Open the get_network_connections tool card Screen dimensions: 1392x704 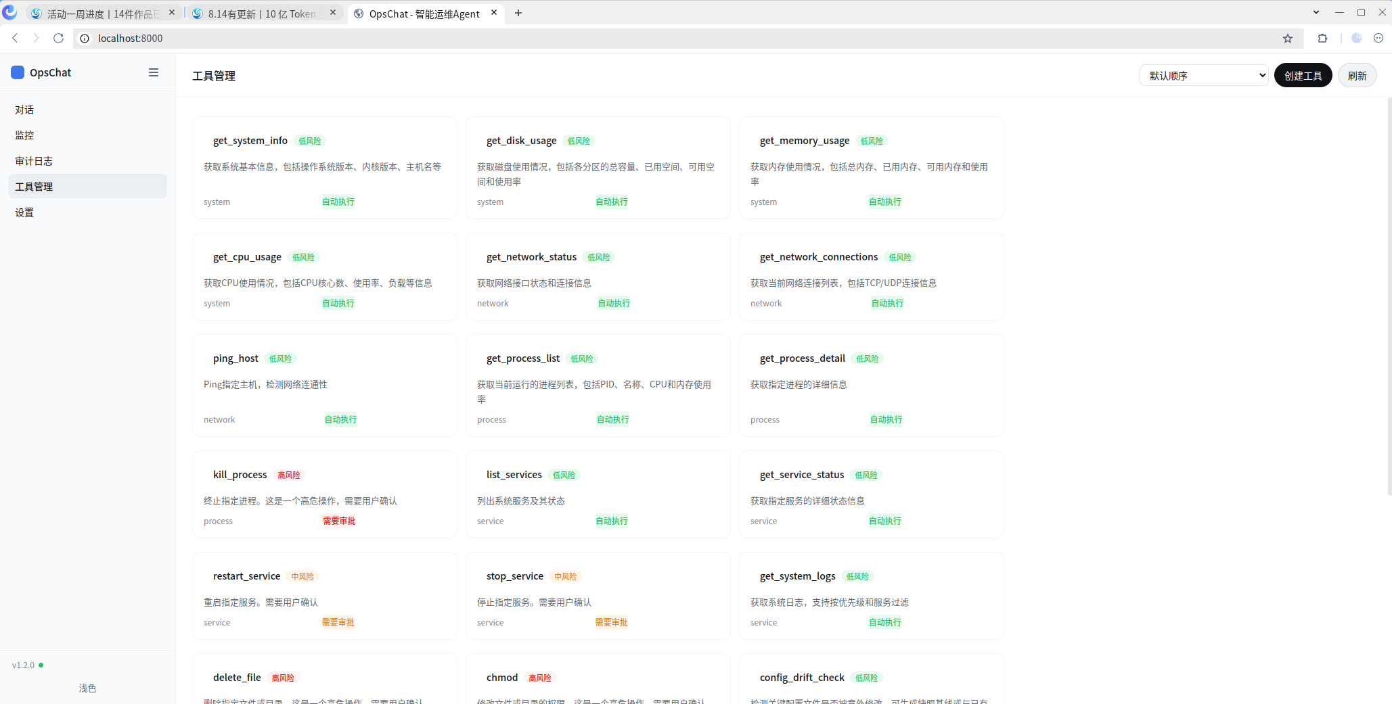click(872, 277)
